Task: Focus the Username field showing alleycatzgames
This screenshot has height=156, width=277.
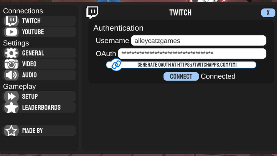Action: tap(199, 40)
